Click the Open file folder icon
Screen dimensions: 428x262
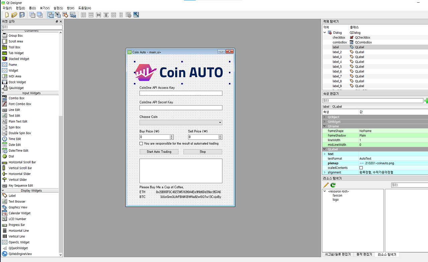click(14, 15)
